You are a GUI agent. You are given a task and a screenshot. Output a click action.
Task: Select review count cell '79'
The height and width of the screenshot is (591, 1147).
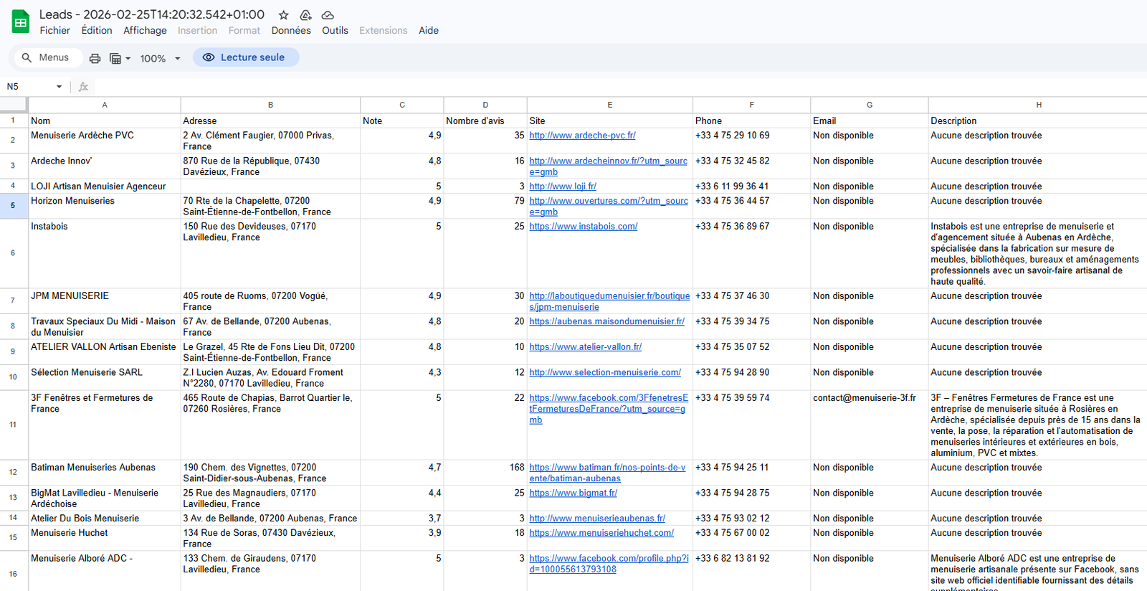pyautogui.click(x=485, y=206)
